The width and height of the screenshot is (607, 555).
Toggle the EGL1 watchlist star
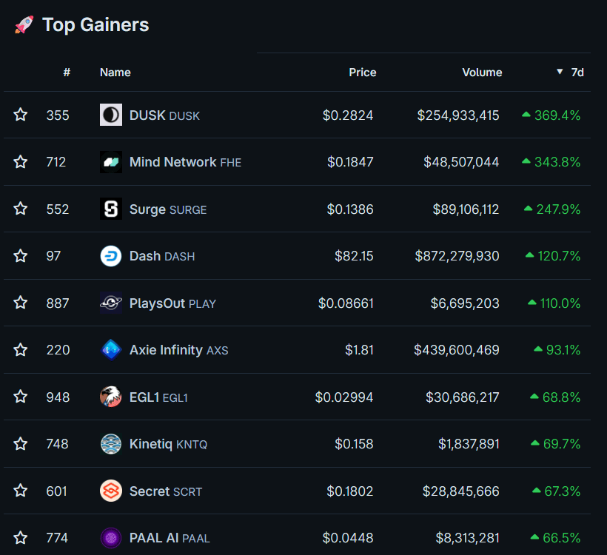pos(21,397)
